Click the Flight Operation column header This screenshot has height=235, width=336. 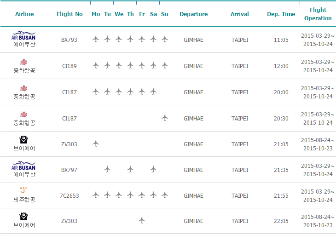click(x=318, y=14)
